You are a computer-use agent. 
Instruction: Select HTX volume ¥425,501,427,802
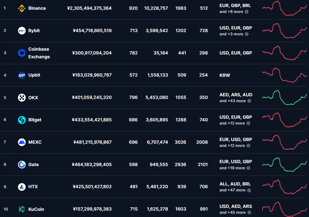click(92, 187)
